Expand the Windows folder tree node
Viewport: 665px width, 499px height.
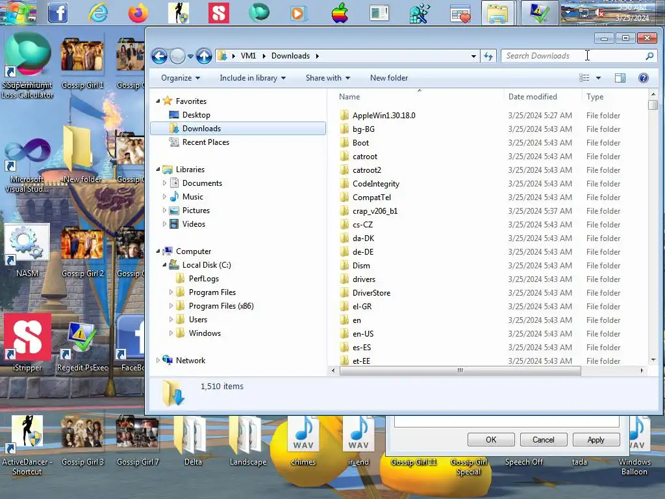pos(171,333)
